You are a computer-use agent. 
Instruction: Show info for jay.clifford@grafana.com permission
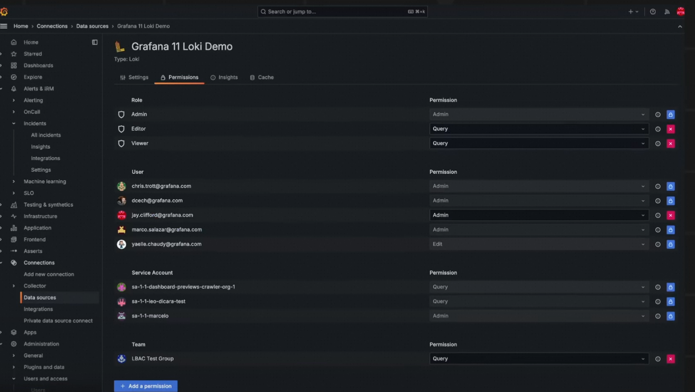pos(658,215)
